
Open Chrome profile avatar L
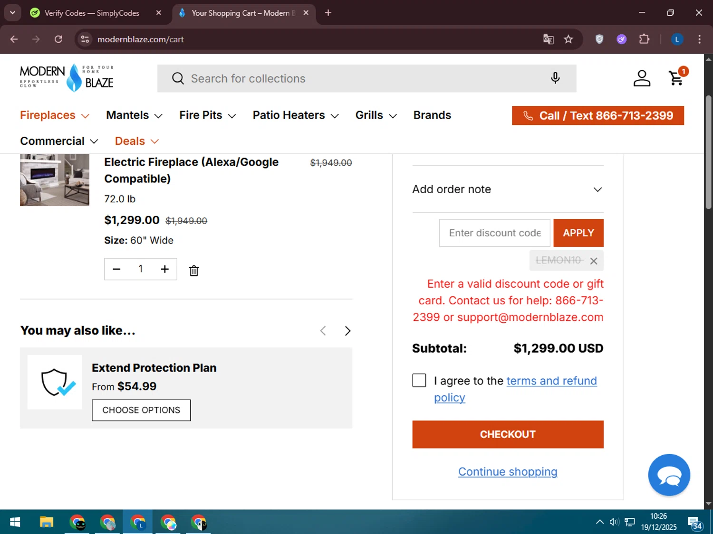click(677, 39)
